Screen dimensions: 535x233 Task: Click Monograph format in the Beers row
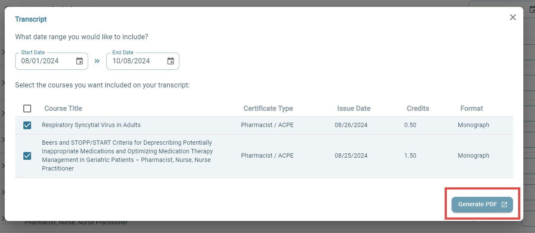click(474, 156)
